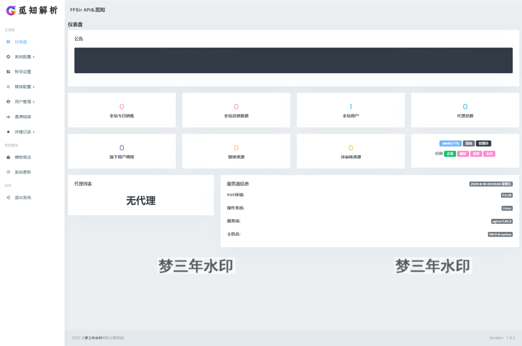Click the blue admin(119) badge
This screenshot has width=522, height=346.
click(451, 143)
